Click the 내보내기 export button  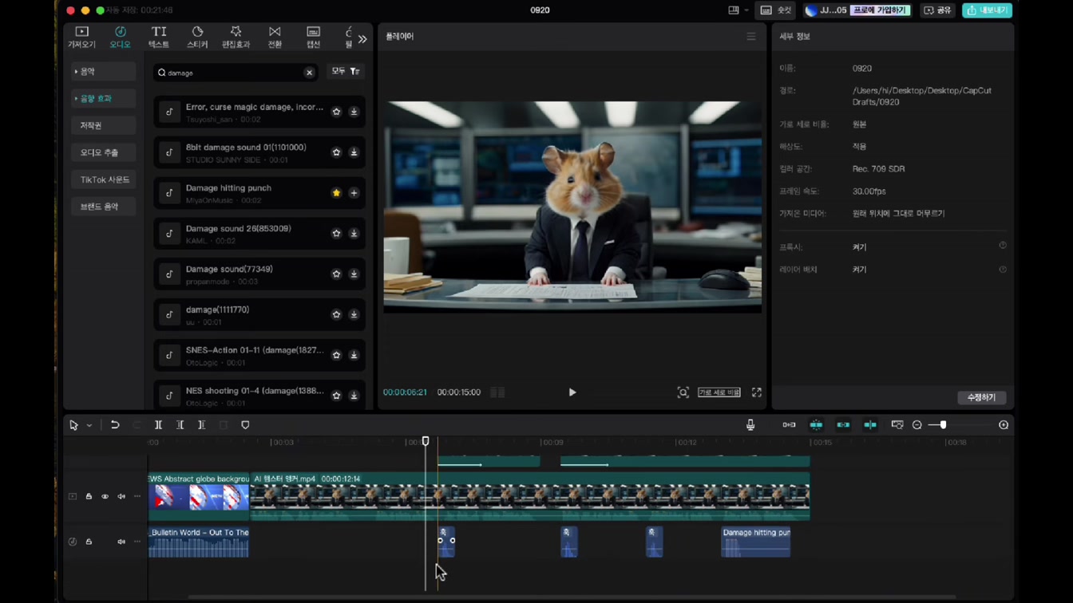988,10
